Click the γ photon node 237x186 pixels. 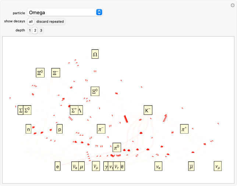[x=106, y=166]
